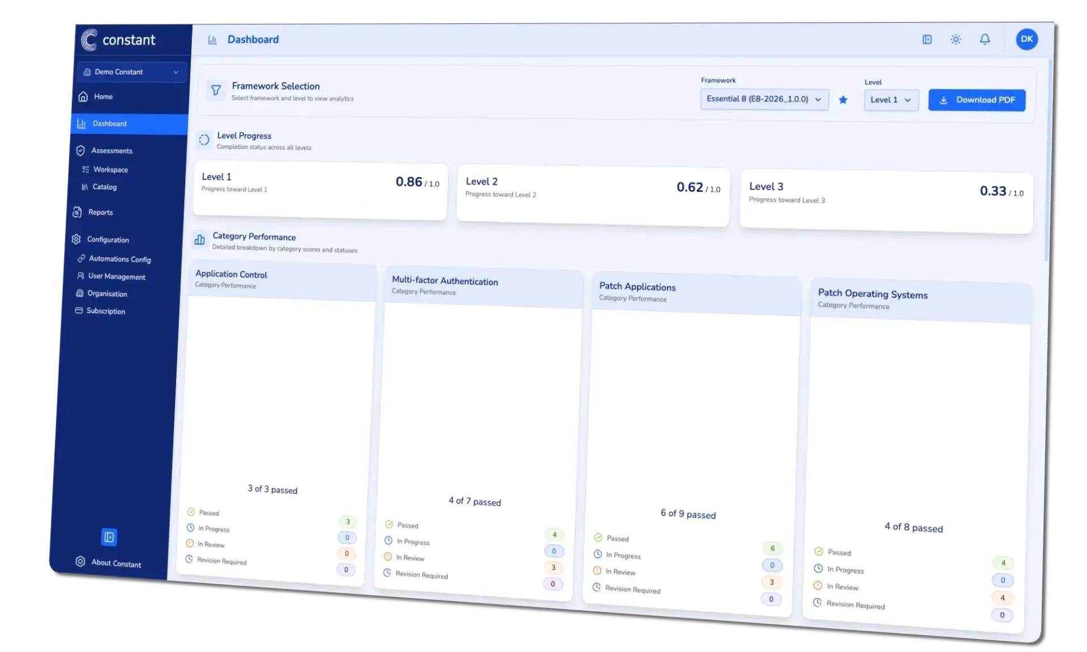Click the Automations link icon

81,258
